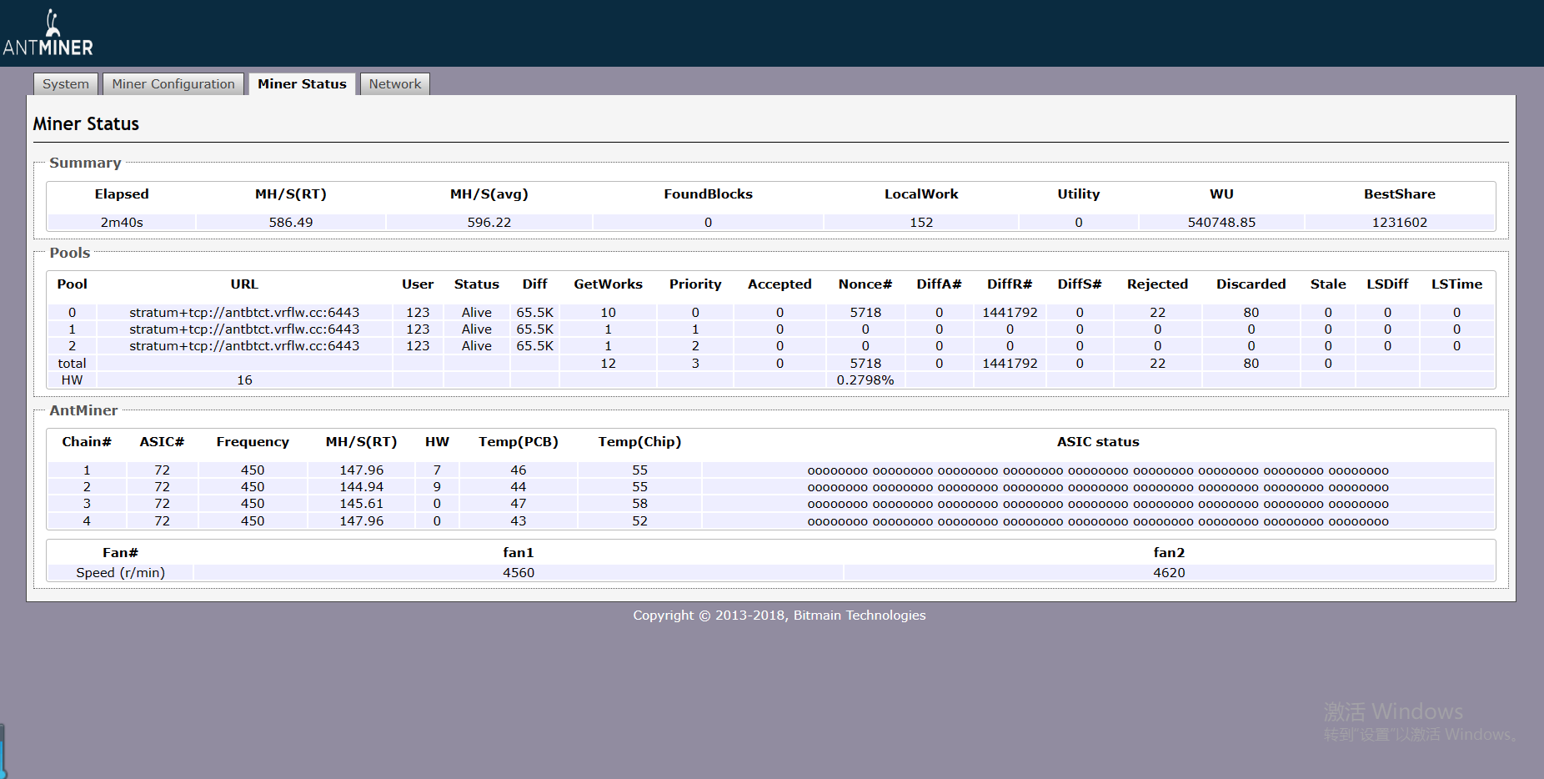Click chain 3 Temp(Chip) value 58
The width and height of the screenshot is (1544, 779).
point(639,504)
